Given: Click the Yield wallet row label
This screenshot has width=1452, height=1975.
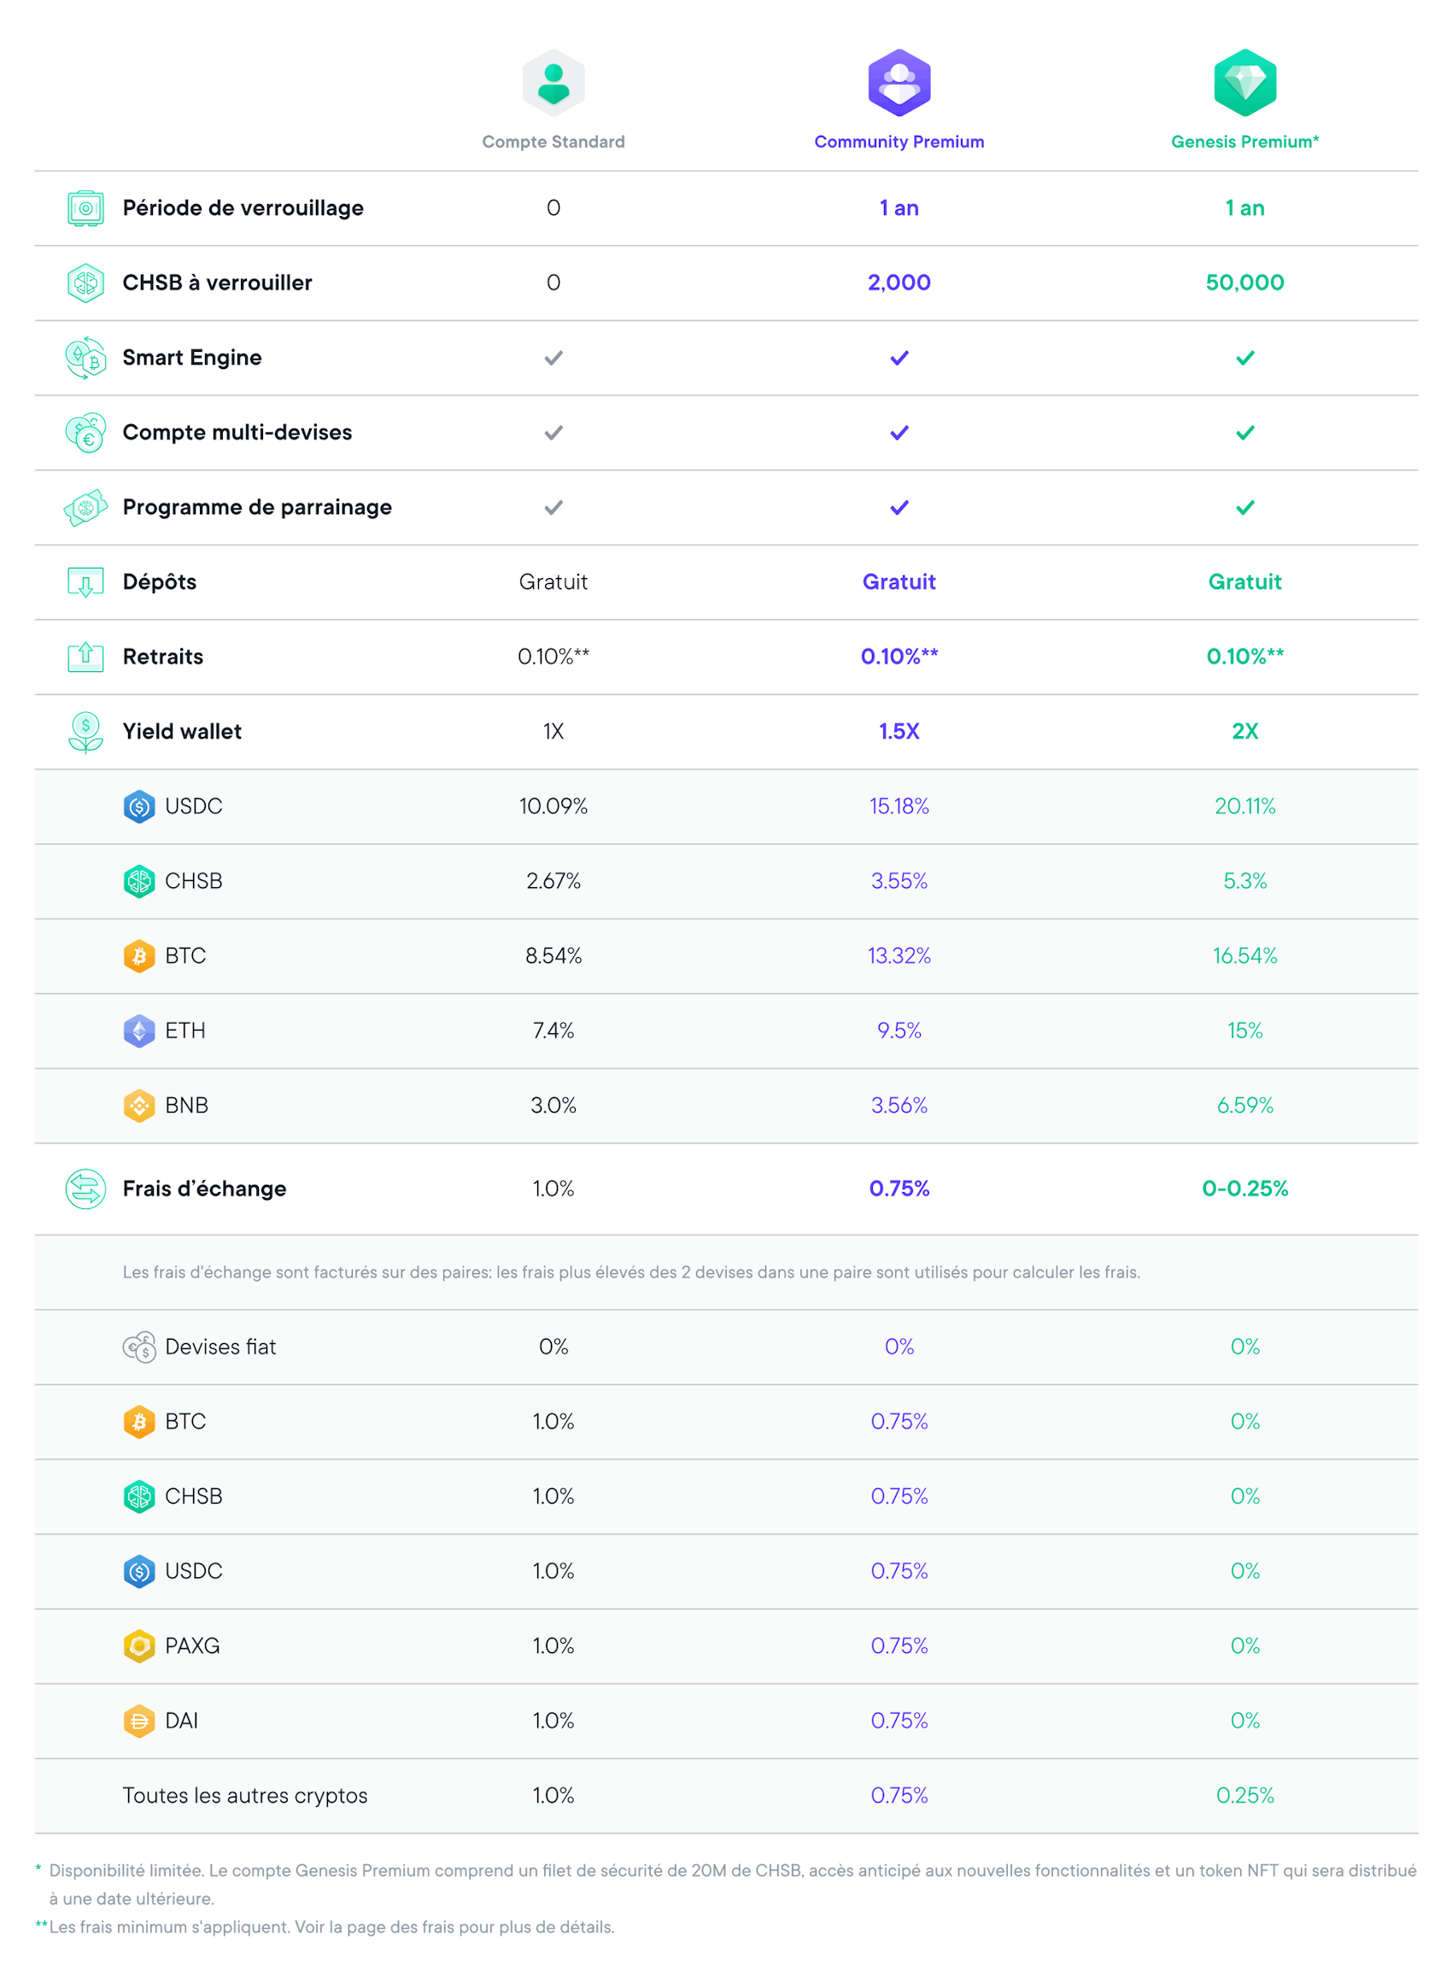Looking at the screenshot, I should tap(181, 731).
